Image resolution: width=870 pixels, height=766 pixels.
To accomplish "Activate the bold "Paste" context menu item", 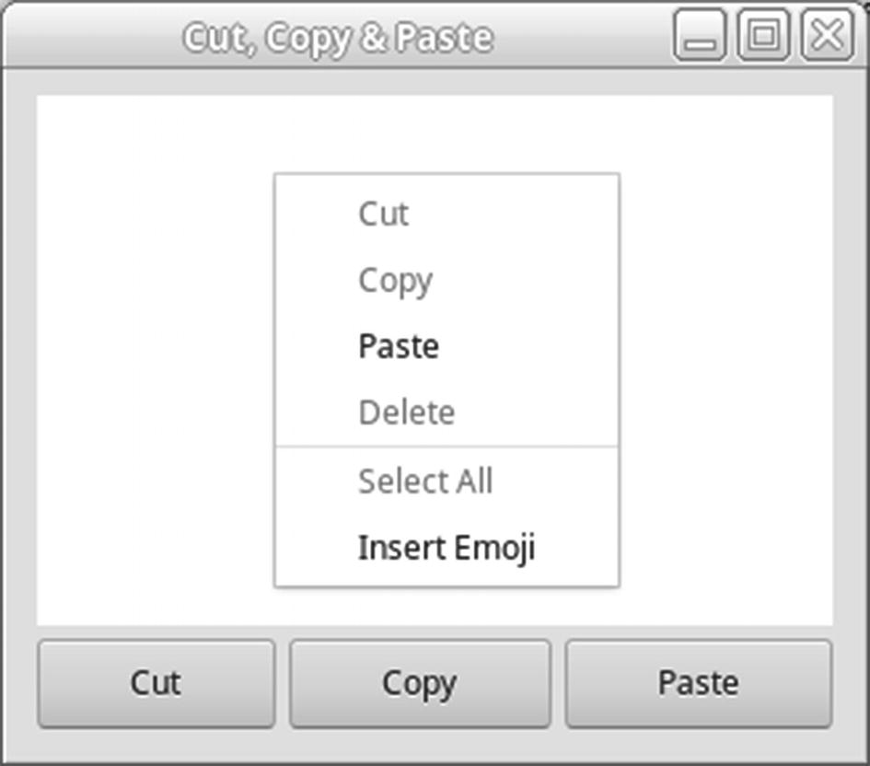I will tap(399, 346).
